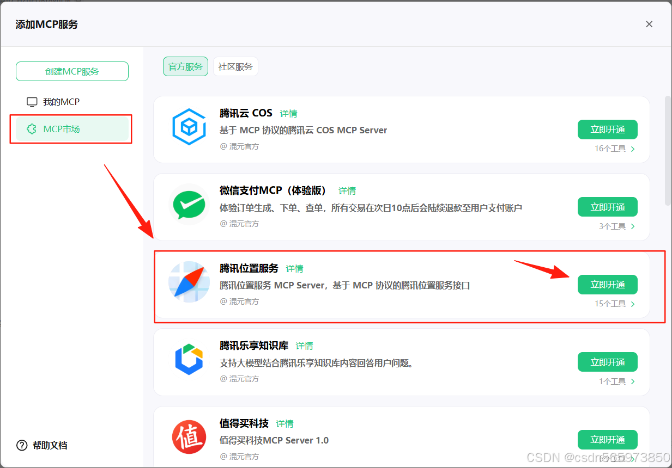The height and width of the screenshot is (468, 672).
Task: Expand the 15个工具 list chevron
Action: coord(633,304)
